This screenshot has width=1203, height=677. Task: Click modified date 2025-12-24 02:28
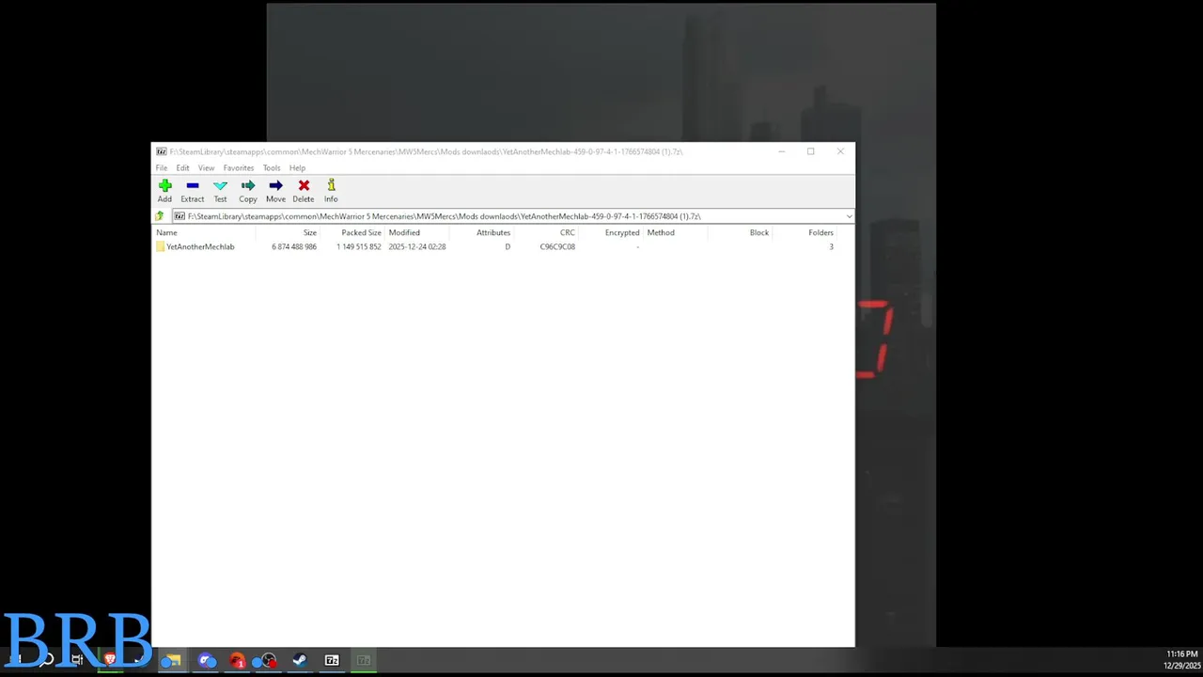[417, 246]
